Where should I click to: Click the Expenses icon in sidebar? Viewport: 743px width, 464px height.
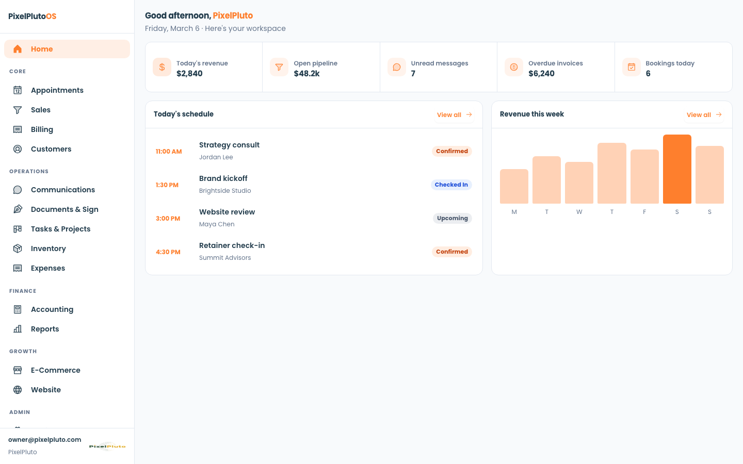tap(18, 268)
